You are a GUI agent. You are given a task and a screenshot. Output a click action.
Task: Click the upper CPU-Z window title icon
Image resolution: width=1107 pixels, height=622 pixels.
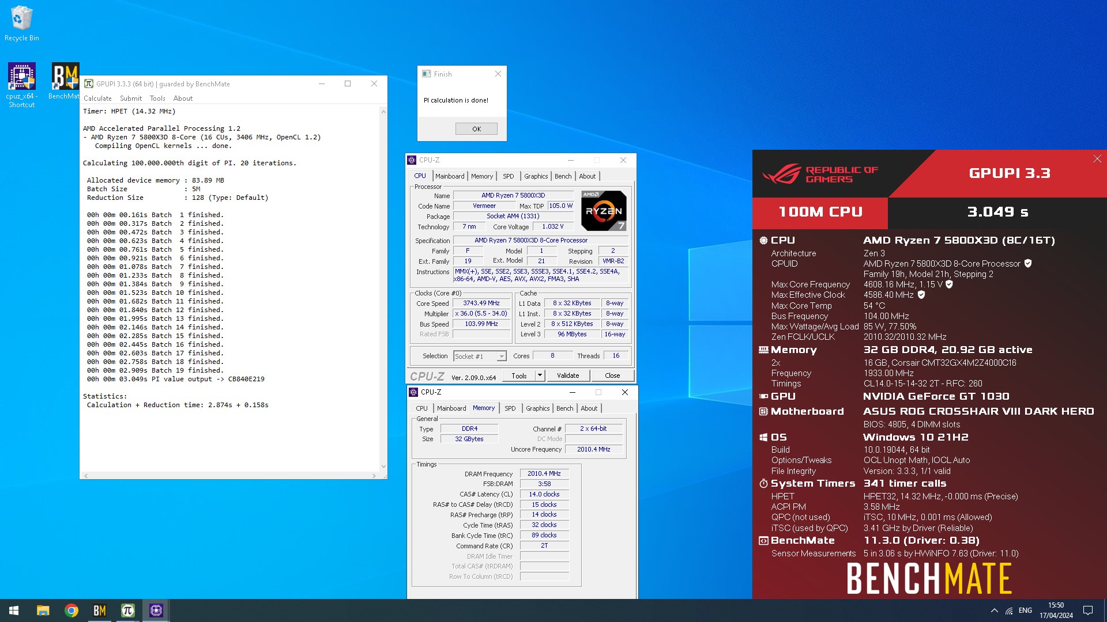click(412, 160)
